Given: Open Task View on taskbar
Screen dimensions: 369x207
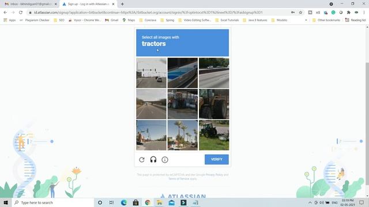Looking at the screenshot, I should (x=111, y=202).
